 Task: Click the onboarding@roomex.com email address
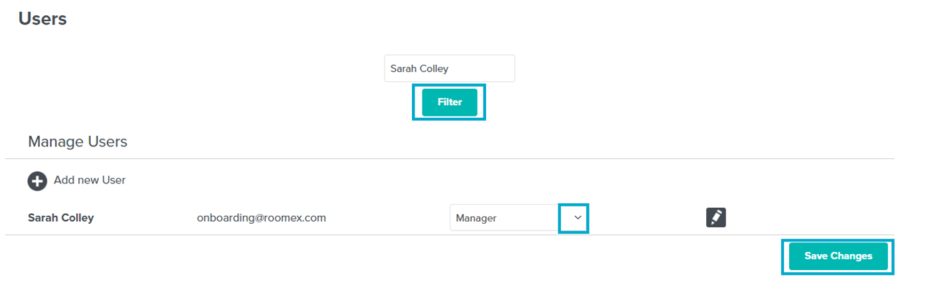pyautogui.click(x=261, y=218)
